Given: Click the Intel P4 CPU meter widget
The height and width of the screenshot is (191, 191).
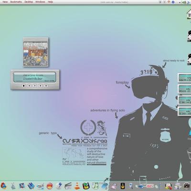Looking at the screenshot, I should pyautogui.click(x=184, y=78).
